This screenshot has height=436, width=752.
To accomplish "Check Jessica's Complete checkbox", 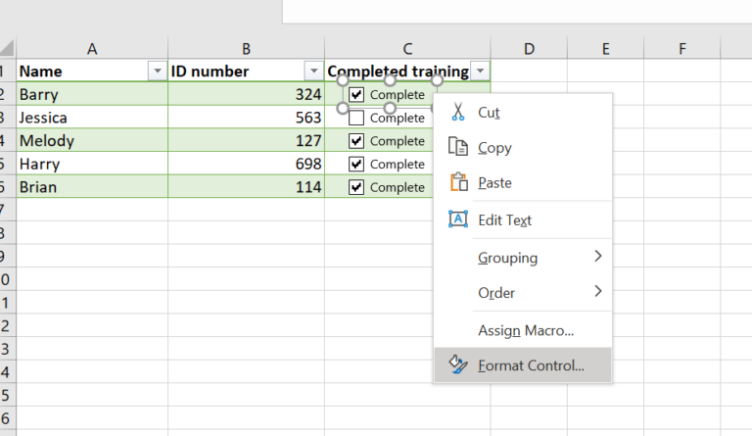I will tap(356, 118).
